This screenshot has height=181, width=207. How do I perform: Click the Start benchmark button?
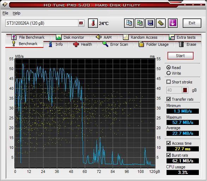pyautogui.click(x=181, y=56)
